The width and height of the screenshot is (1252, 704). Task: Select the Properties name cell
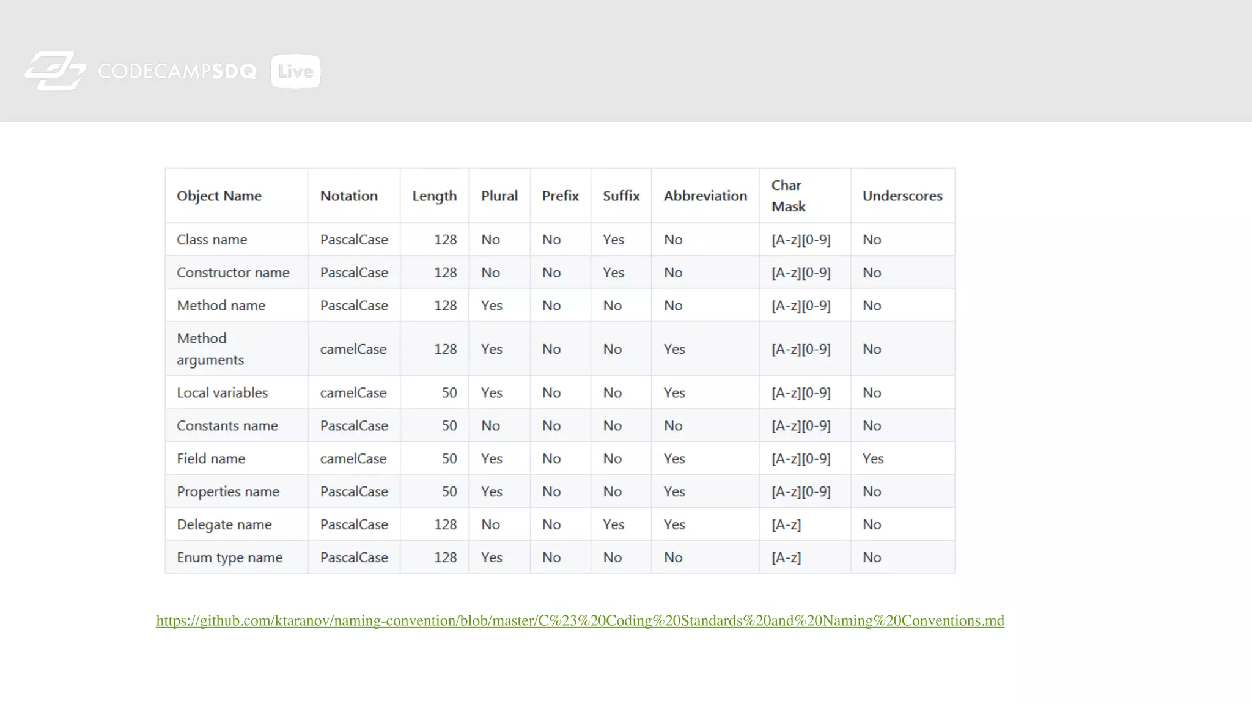click(x=227, y=492)
